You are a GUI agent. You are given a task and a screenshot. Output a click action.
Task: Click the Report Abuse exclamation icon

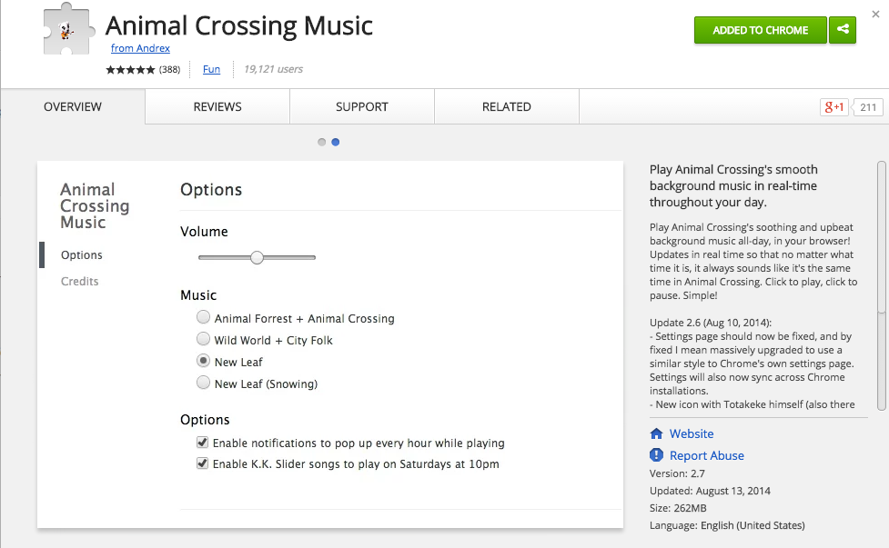click(x=657, y=455)
